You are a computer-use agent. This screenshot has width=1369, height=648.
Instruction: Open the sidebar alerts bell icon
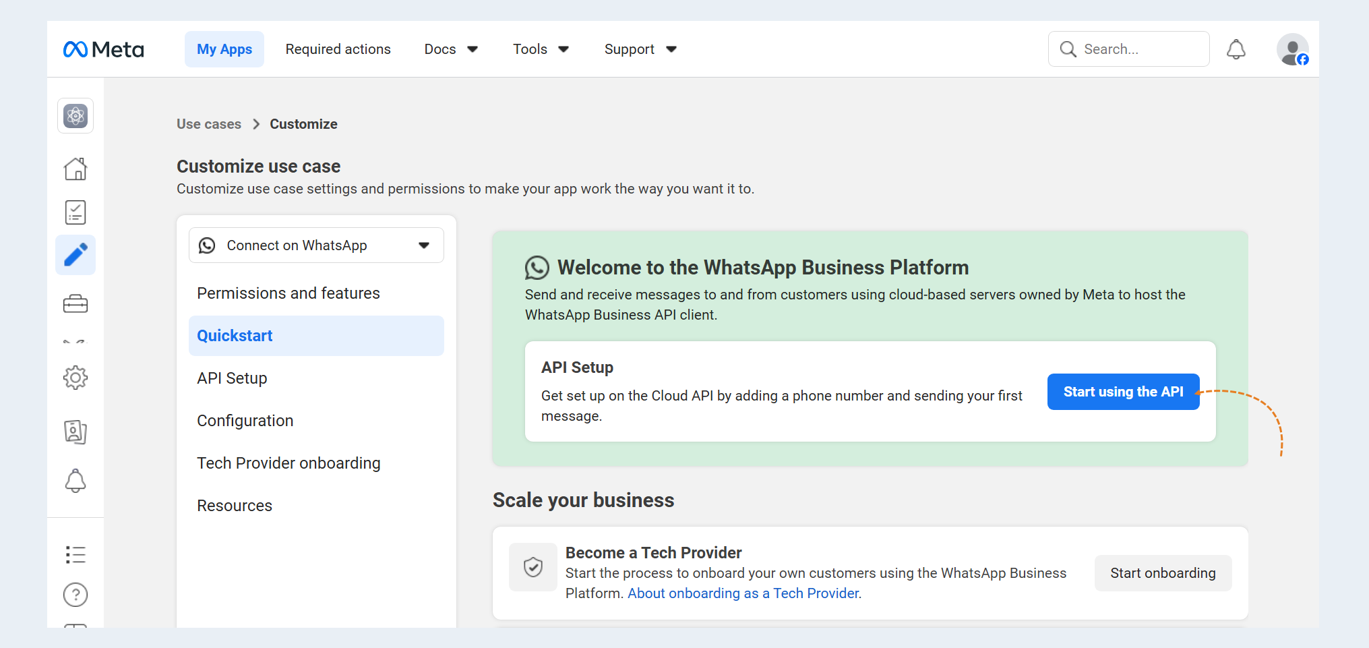[x=75, y=481]
